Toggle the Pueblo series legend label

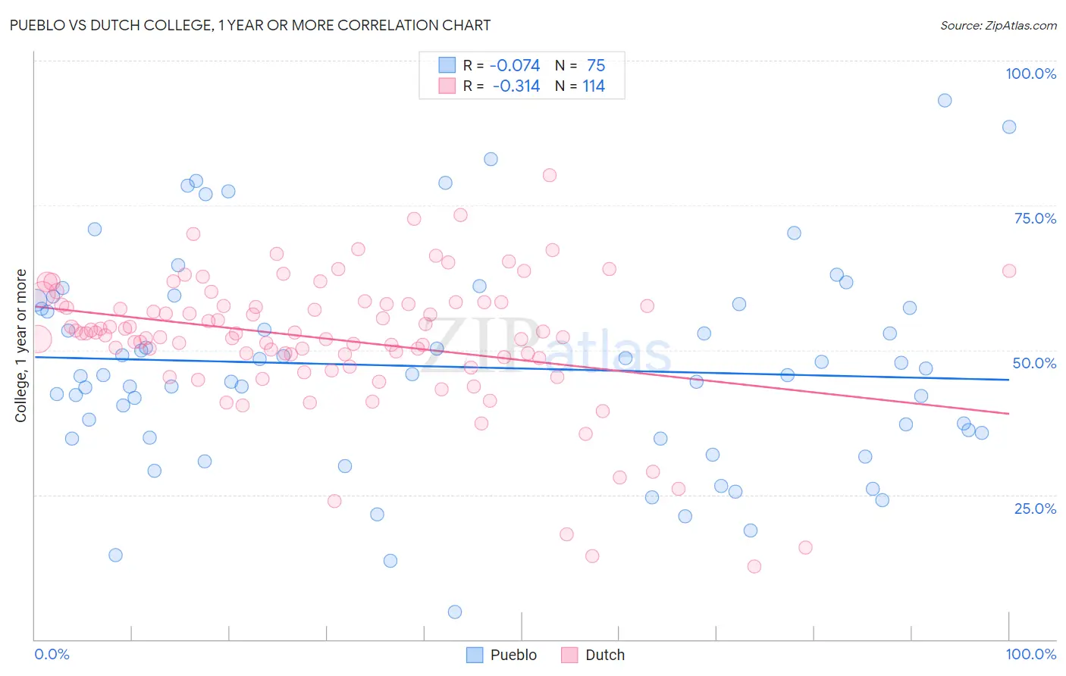pyautogui.click(x=513, y=655)
